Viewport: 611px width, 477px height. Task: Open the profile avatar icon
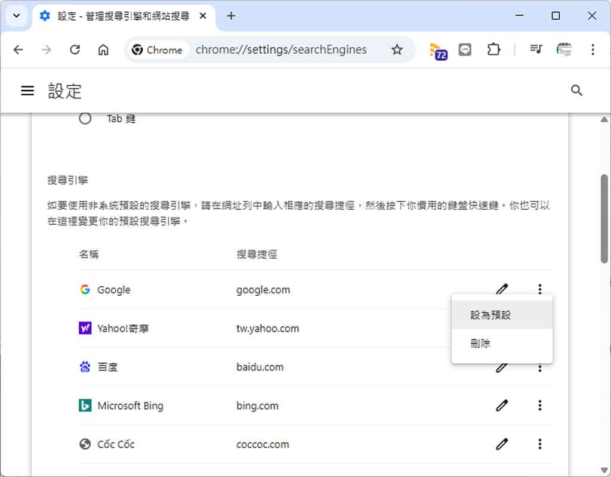tap(564, 49)
